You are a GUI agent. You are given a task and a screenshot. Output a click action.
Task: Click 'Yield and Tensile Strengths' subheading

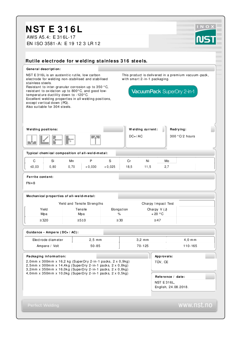(x=81, y=203)
